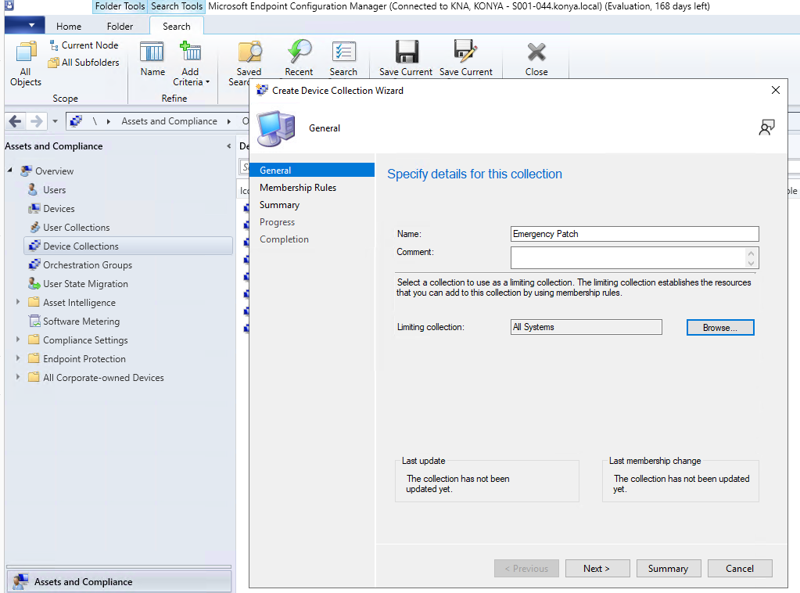
Task: Expand the Endpoint Protection folder
Action: click(18, 358)
